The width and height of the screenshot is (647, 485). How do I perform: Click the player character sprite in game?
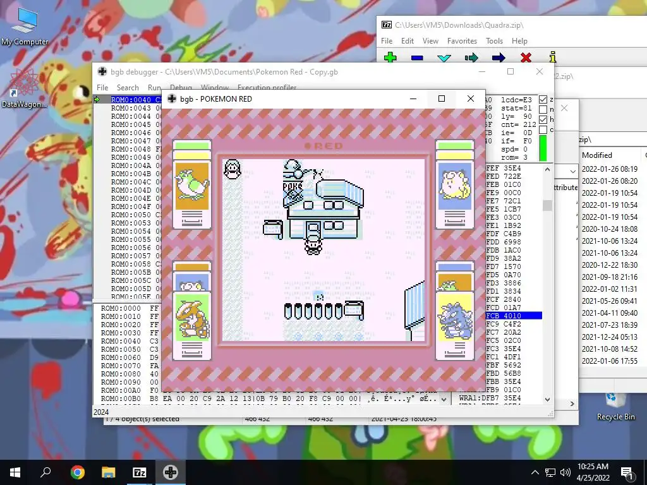[313, 244]
